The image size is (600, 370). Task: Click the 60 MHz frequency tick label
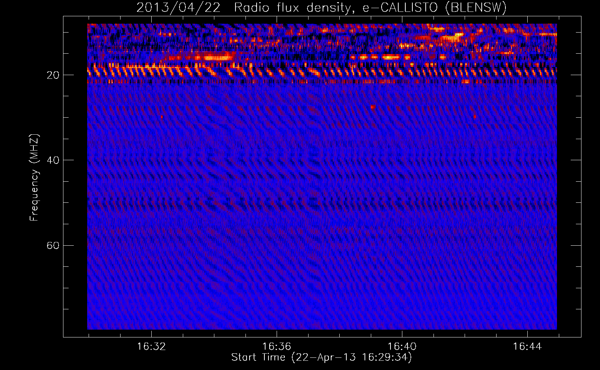pyautogui.click(x=53, y=245)
